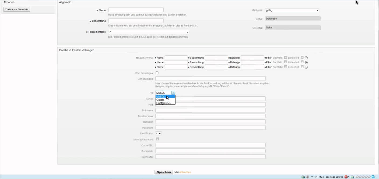
Task: Focus the Database input field
Action: [210, 110]
